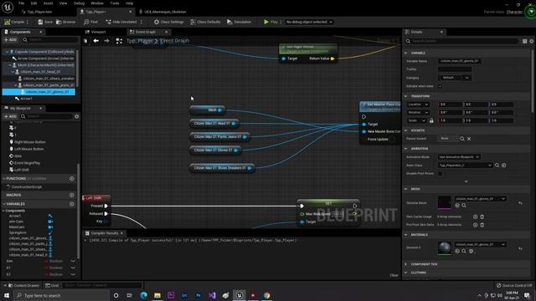Start Play in the toolbar
Screen dimensions: 536x301
click(x=271, y=22)
